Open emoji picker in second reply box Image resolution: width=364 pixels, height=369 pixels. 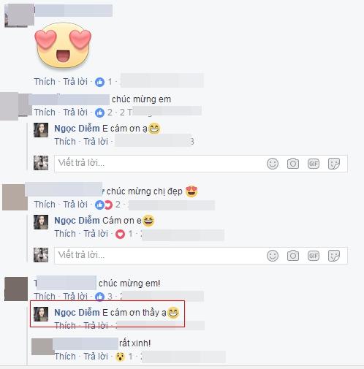[273, 256]
